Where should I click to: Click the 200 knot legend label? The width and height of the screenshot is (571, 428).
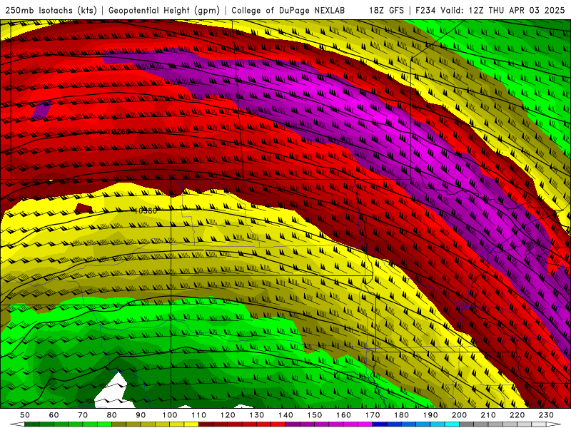(x=459, y=415)
